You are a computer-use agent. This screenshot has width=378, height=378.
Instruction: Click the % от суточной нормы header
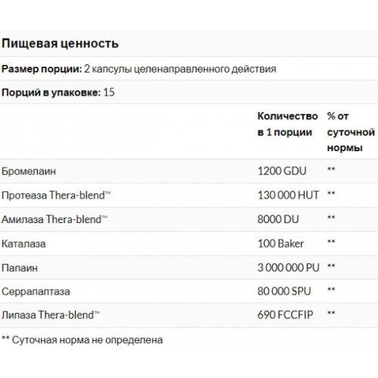click(x=351, y=132)
